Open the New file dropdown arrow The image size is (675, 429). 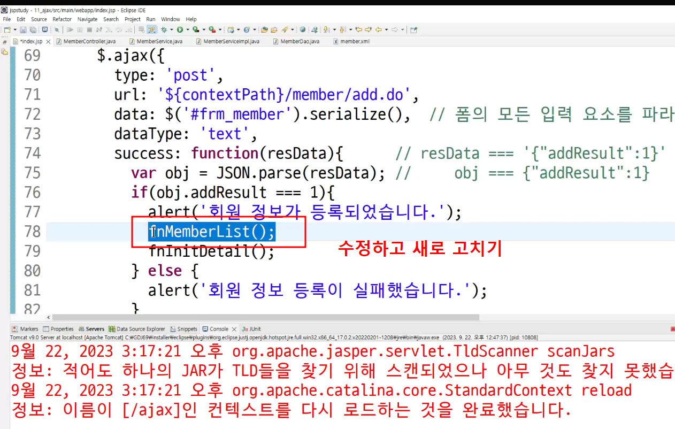15,29
